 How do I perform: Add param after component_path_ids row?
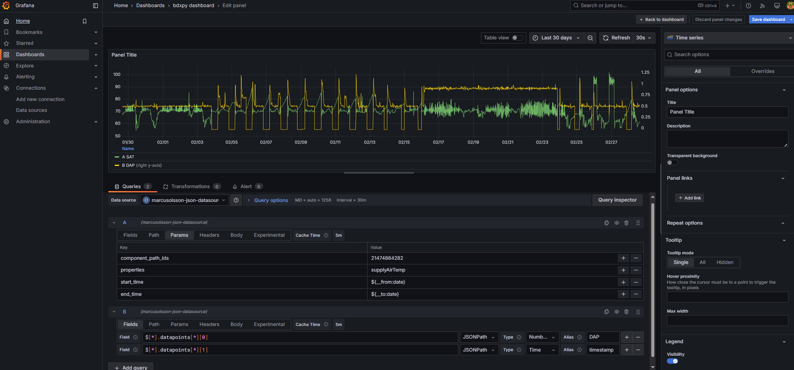pyautogui.click(x=623, y=258)
